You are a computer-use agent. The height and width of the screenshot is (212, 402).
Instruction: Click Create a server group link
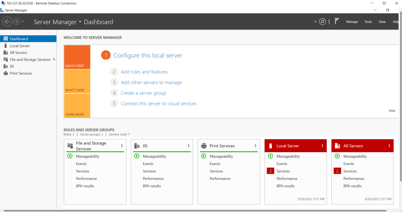tap(143, 93)
